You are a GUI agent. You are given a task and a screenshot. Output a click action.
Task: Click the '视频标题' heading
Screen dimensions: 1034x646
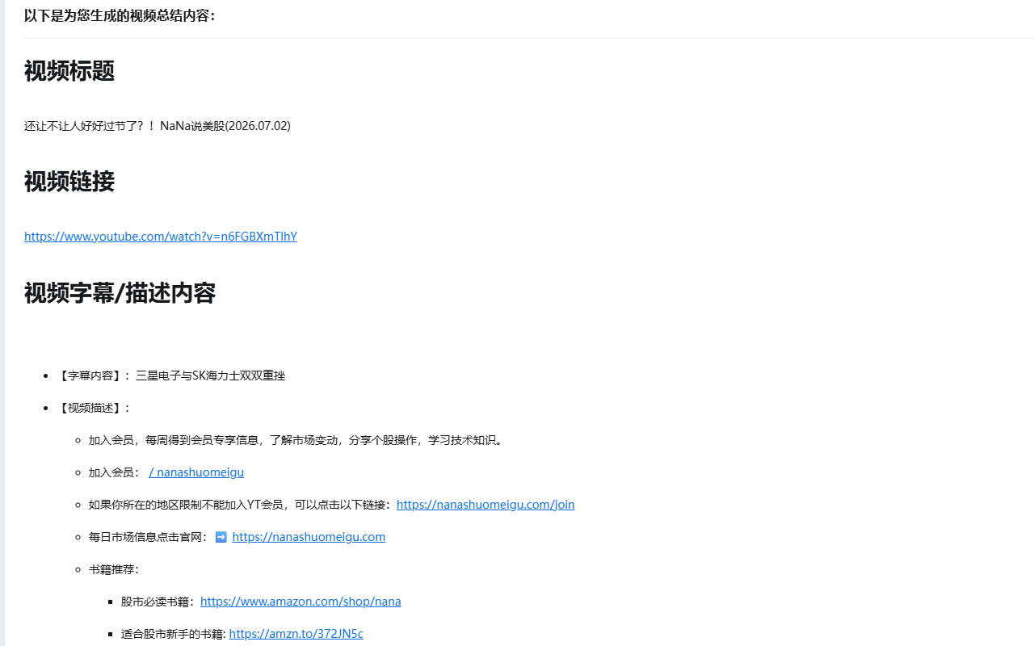(69, 71)
